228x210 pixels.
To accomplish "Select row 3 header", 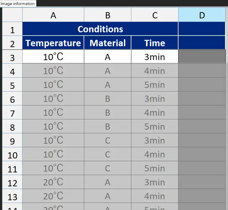I will click(x=12, y=57).
